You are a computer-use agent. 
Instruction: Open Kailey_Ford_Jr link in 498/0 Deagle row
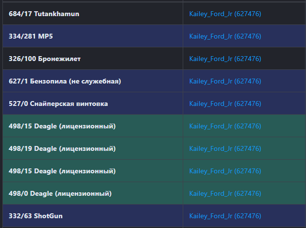[225, 194]
